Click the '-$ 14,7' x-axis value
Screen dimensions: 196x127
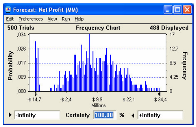coord(34,99)
